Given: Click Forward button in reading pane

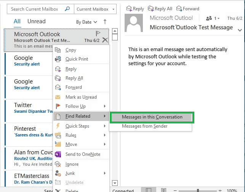Looking at the screenshot, I should (188, 9).
